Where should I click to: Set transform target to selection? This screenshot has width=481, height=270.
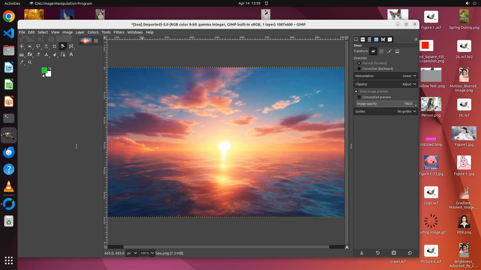click(381, 51)
